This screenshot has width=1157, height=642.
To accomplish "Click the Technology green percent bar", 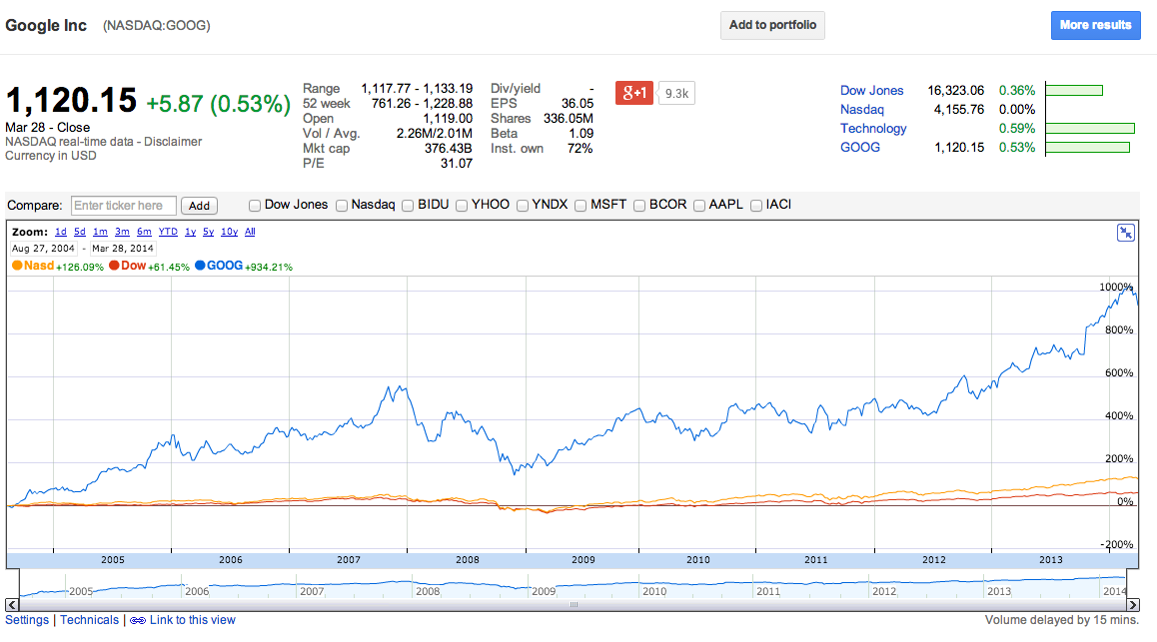I will pyautogui.click(x=1090, y=128).
